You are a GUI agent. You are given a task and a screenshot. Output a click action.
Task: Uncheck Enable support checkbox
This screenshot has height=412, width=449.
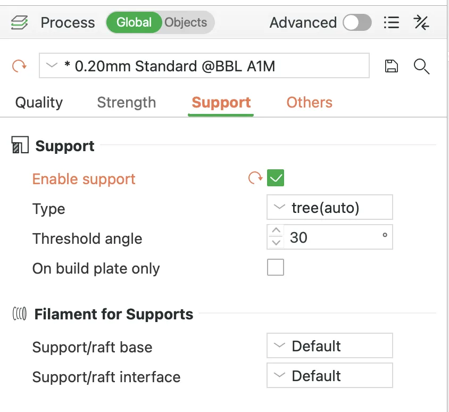point(276,178)
